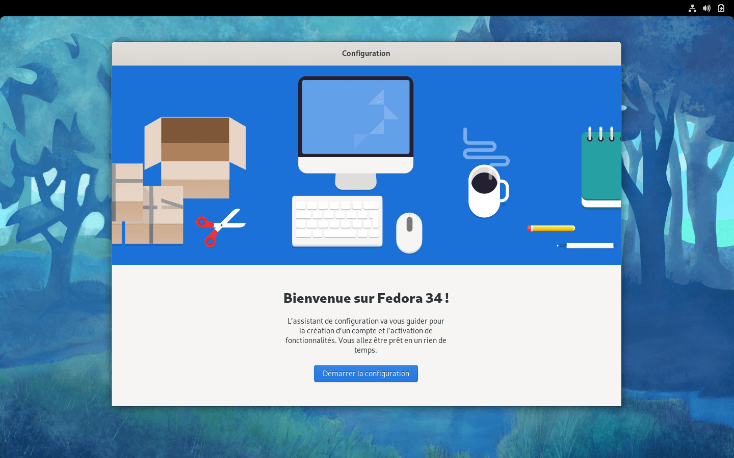Click the battery indicator icon
The width and height of the screenshot is (734, 458).
721,8
